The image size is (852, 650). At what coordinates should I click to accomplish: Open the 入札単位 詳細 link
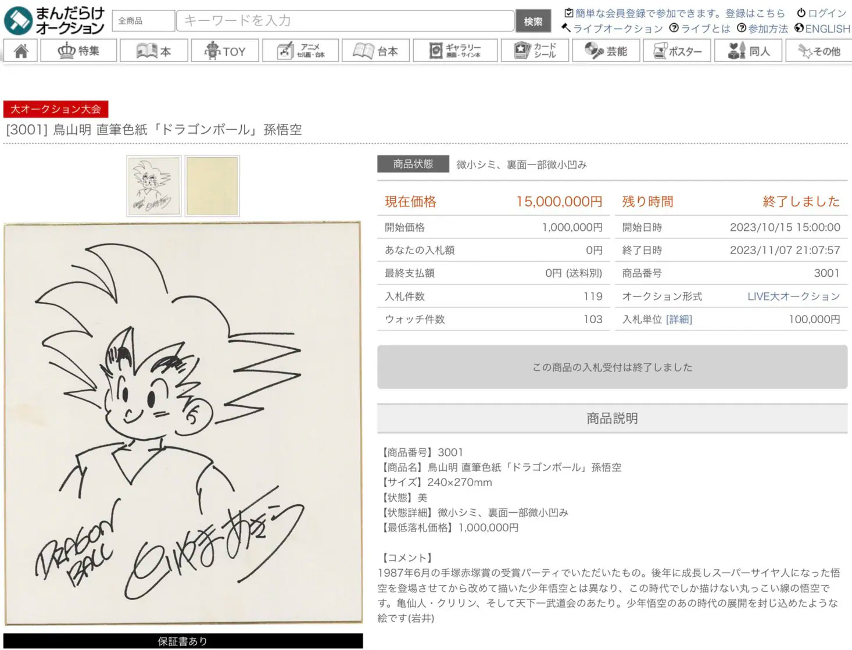click(679, 319)
